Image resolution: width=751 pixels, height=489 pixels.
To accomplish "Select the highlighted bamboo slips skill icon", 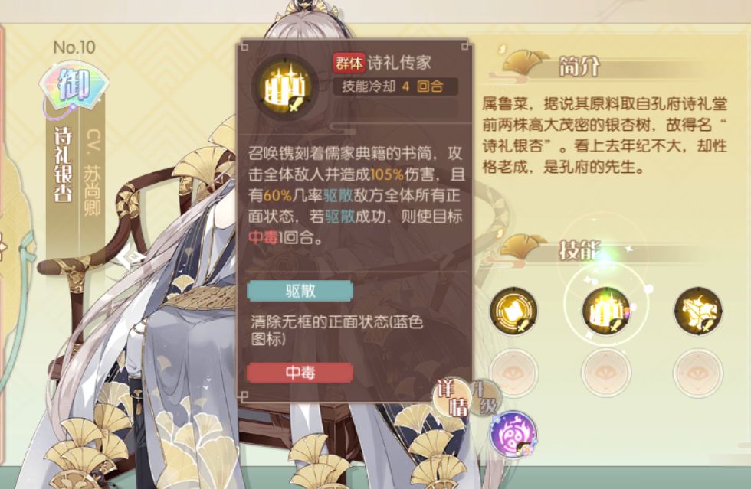I will tap(605, 311).
